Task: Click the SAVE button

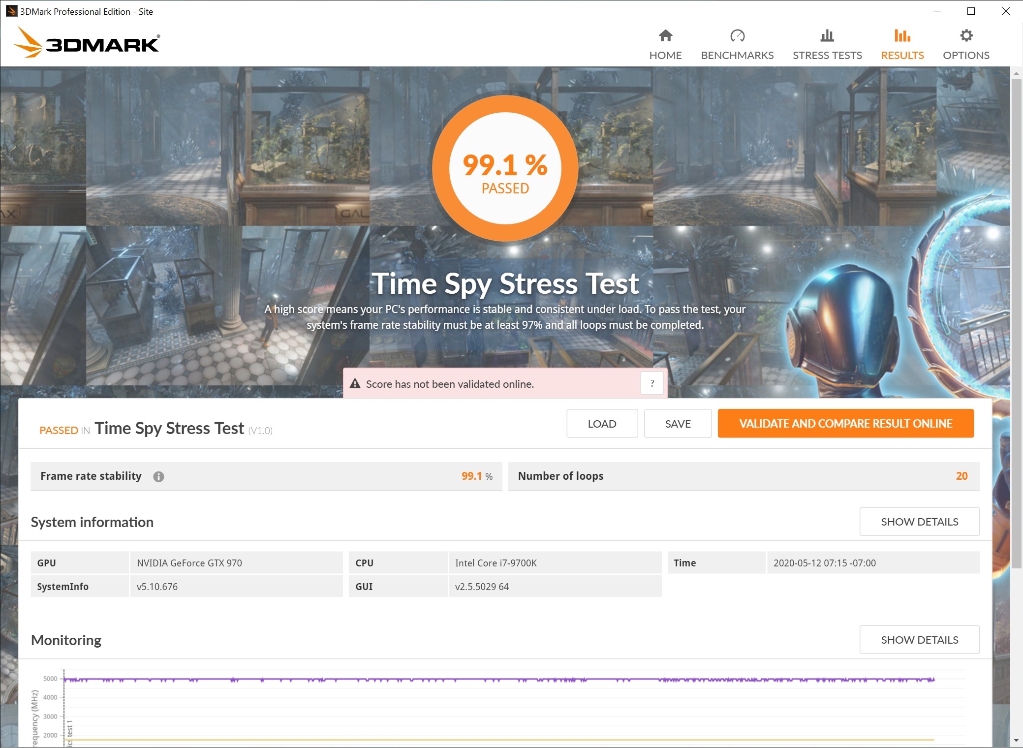Action: [678, 424]
